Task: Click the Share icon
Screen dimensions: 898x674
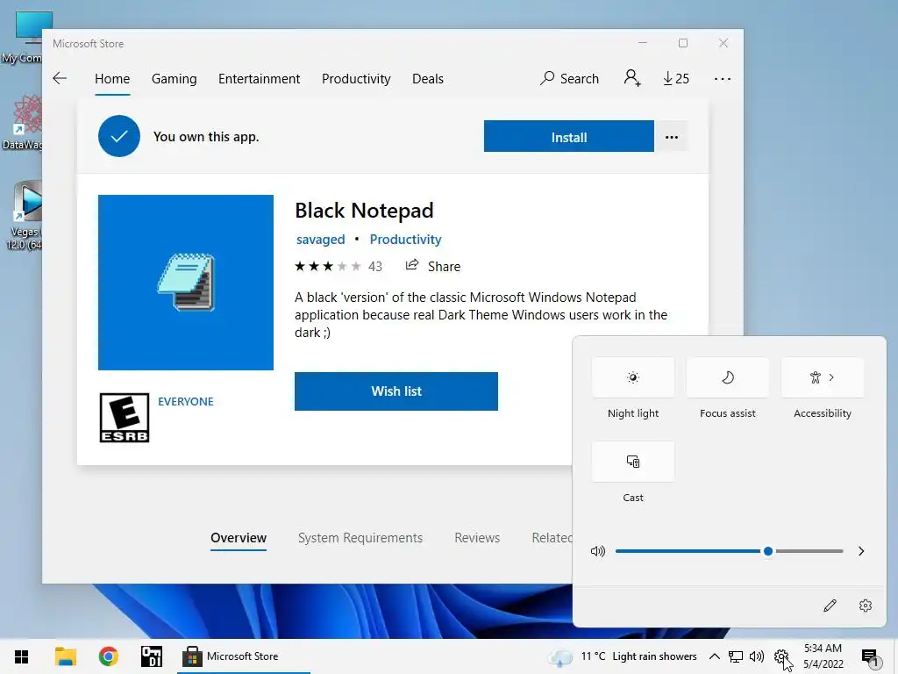Action: (412, 265)
